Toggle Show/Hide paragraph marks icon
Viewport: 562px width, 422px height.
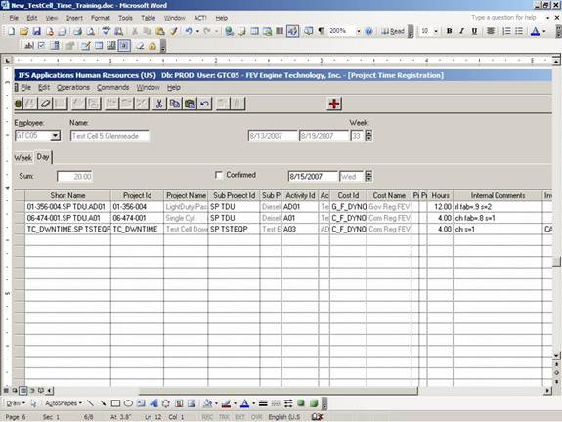click(x=321, y=31)
